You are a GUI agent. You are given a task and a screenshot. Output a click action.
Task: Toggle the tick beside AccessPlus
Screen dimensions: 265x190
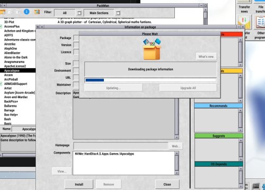(x=1, y=26)
